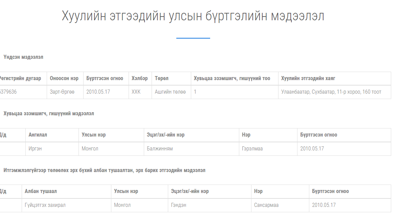Viewport: 401px width, 216px height.
Task: Select the director name Сансармаа
Action: coord(266,205)
